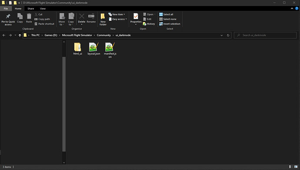Open the dropdown arrow below Delete

tap(82, 25)
